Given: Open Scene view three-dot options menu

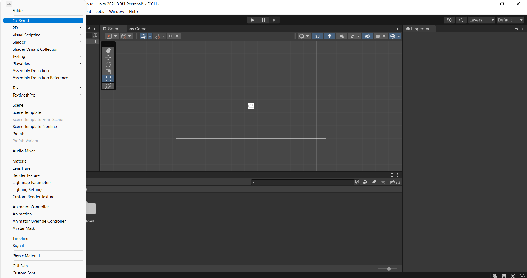Looking at the screenshot, I should [x=398, y=29].
